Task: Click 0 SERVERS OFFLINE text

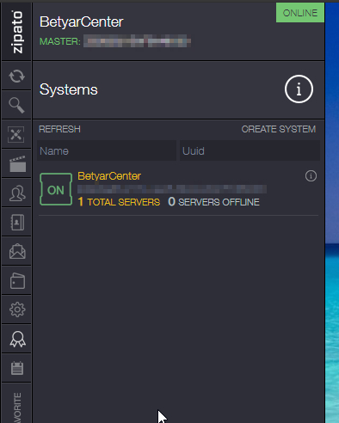Action: tap(213, 202)
